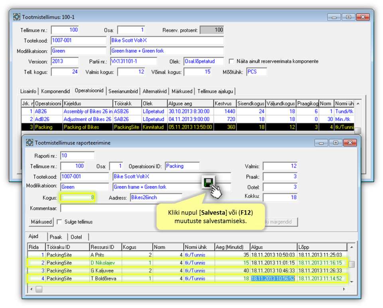The width and height of the screenshot is (383, 308).
Task: Switch to the Komponendid tab
Action: (55, 91)
